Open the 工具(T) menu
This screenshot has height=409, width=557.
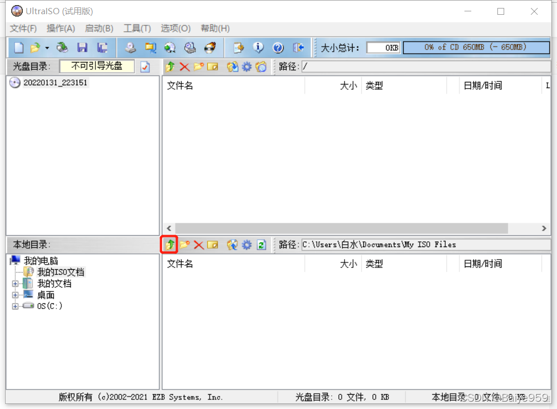click(137, 28)
